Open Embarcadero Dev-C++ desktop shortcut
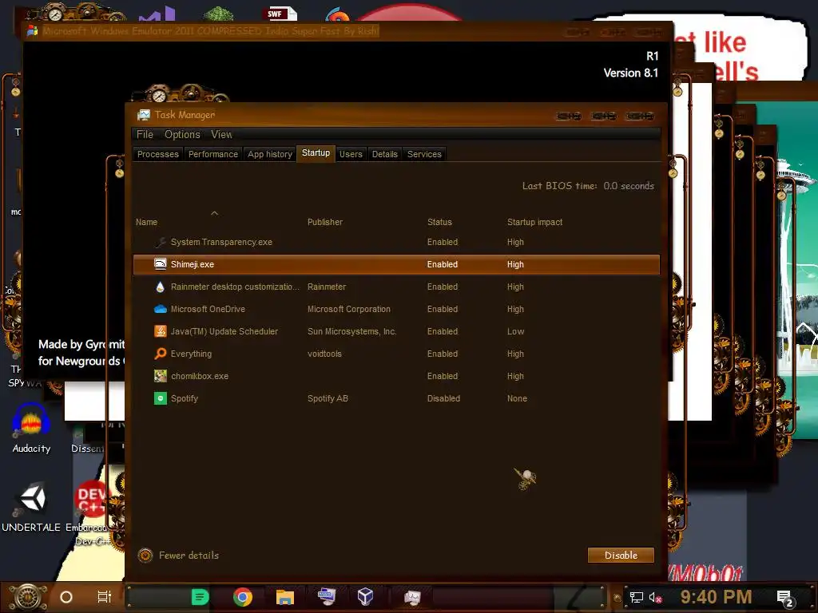 (89, 513)
